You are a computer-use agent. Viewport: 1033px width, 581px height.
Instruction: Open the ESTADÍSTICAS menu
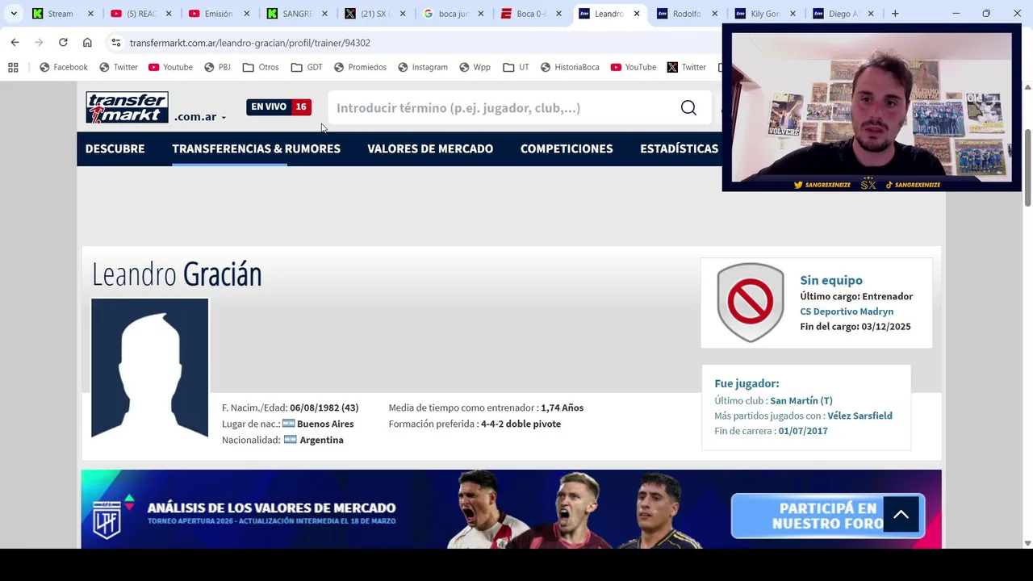pos(679,148)
